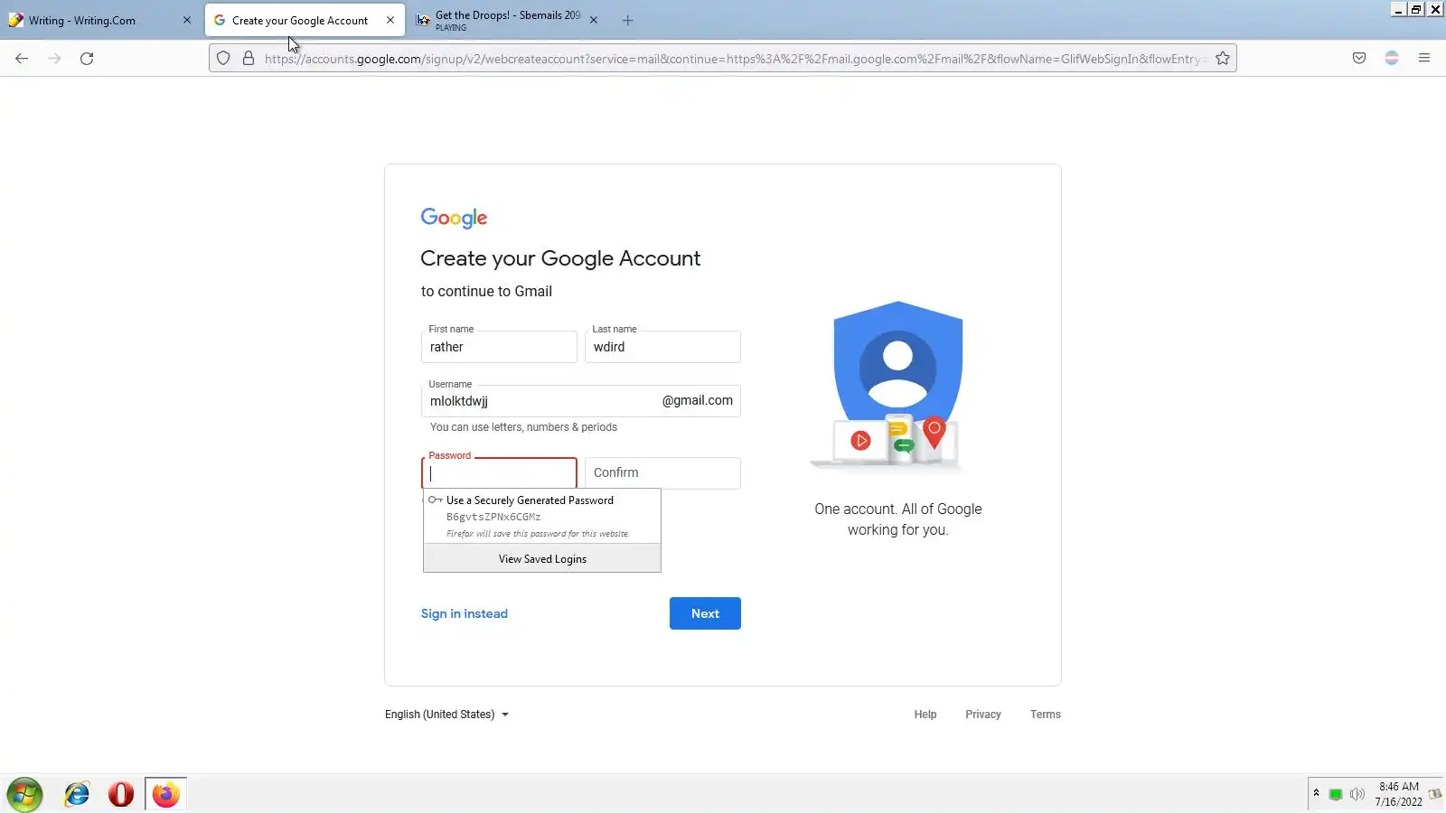Launch Opera browser from taskbar
This screenshot has width=1446, height=813.
pos(121,795)
